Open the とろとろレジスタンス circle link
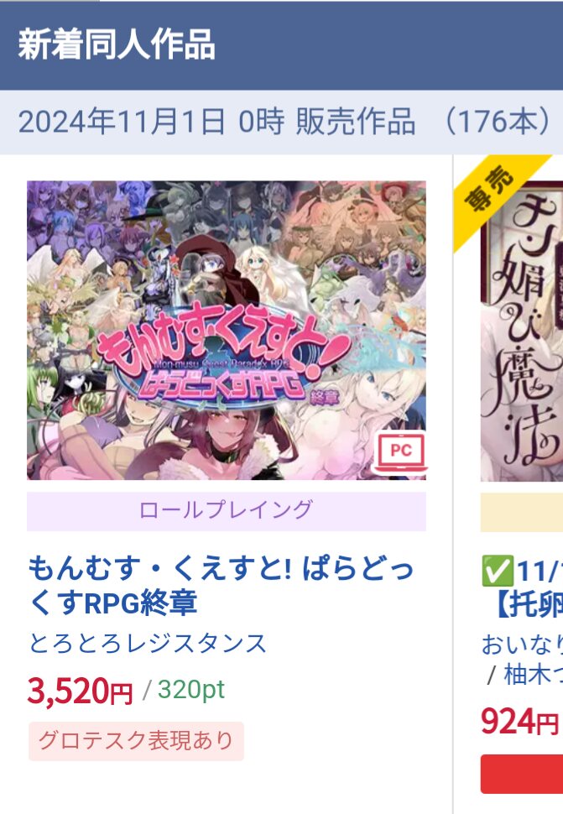 click(148, 644)
